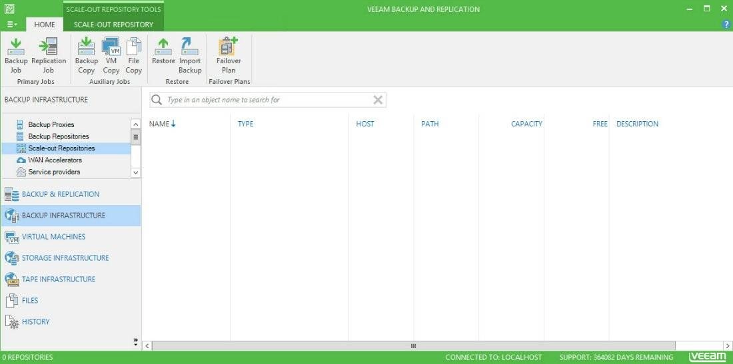
Task: Click the horizontal scrollbar thumb
Action: coord(413,346)
